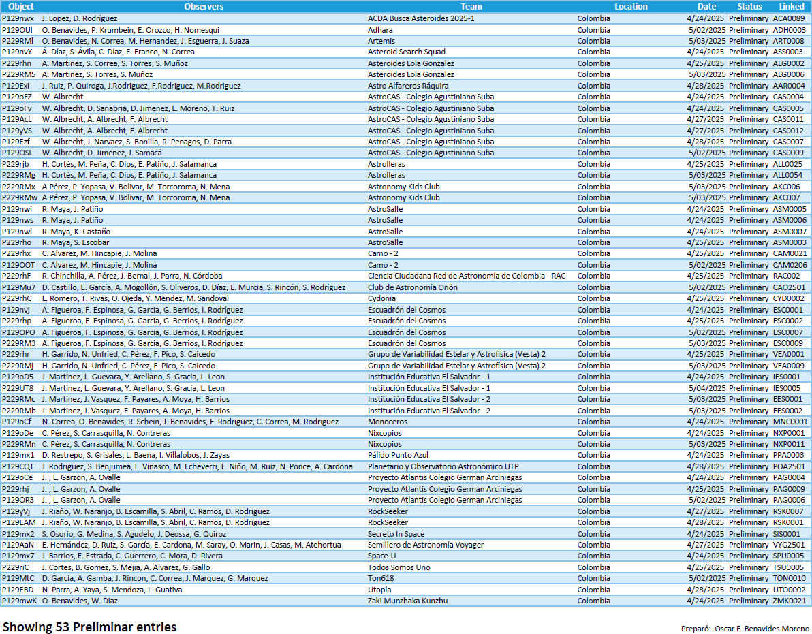This screenshot has width=812, height=634.
Task: Select linked code CAS0012
Action: (788, 131)
